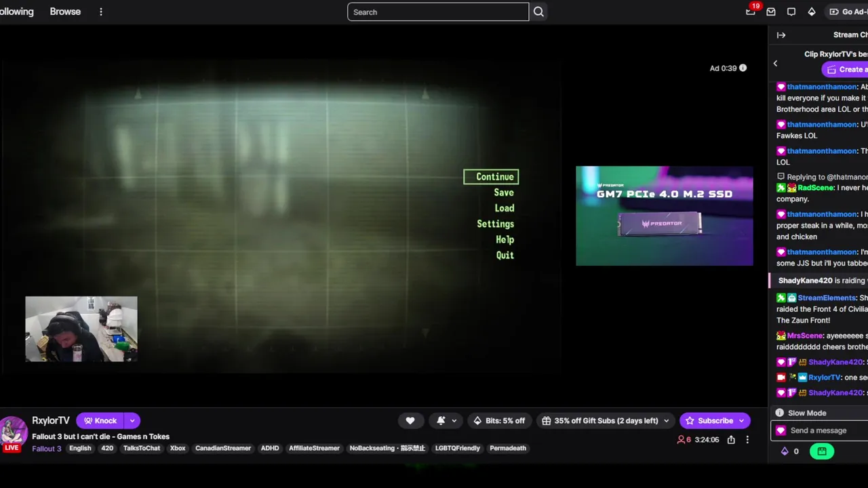
Task: Click the CanadianStreamer tag
Action: click(x=223, y=448)
